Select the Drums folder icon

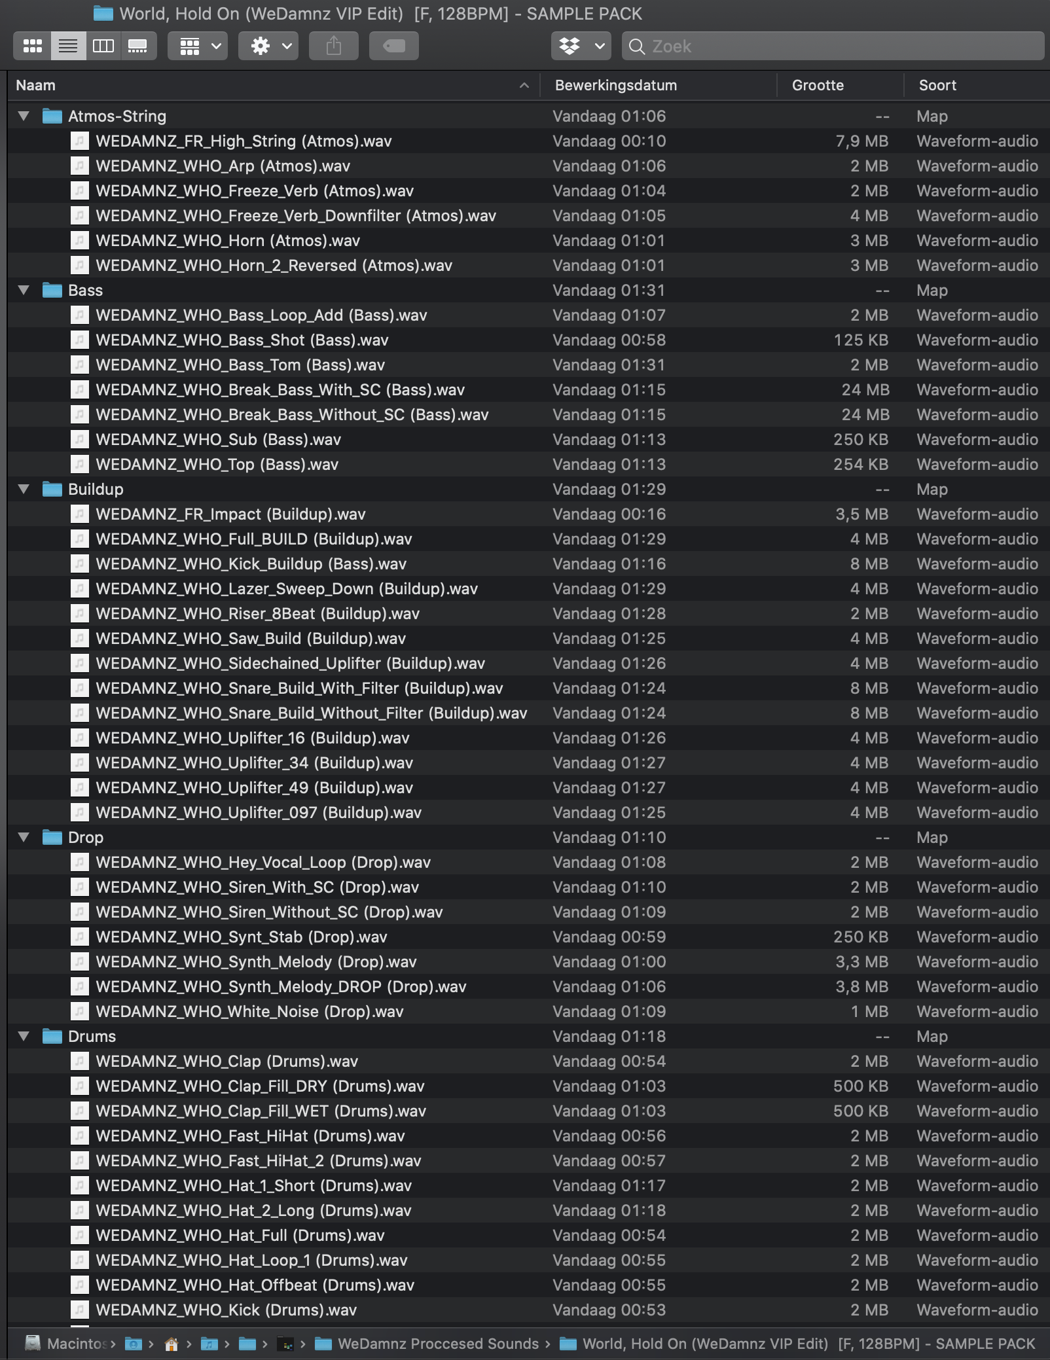52,1036
